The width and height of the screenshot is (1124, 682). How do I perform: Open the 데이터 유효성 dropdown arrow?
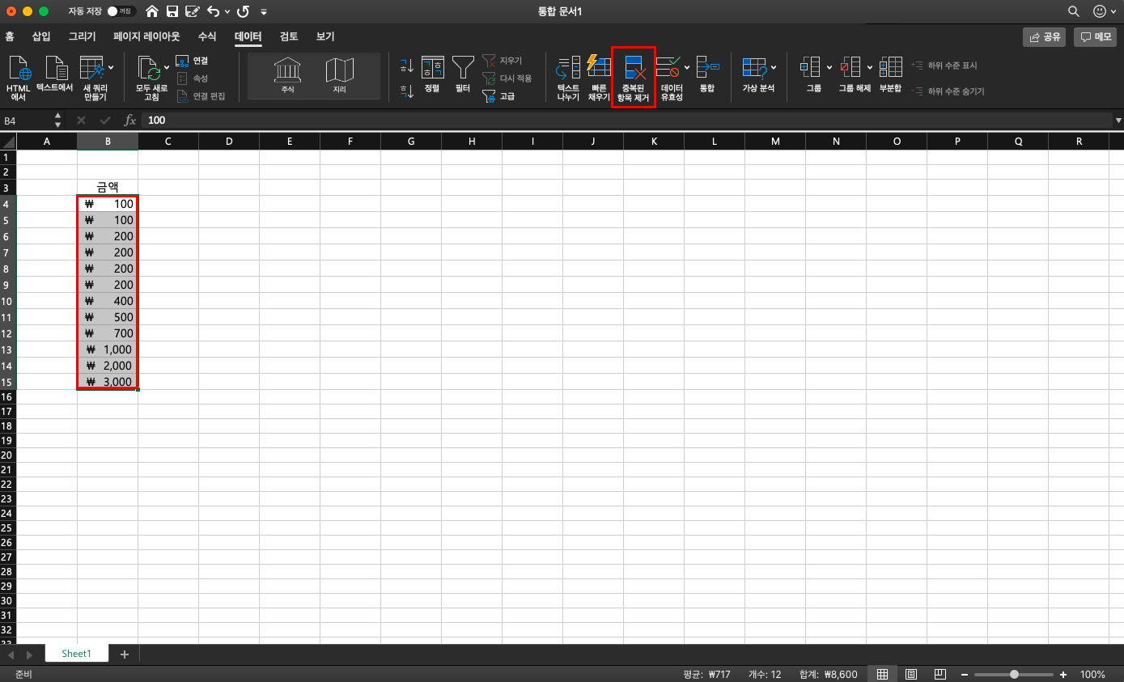point(687,66)
